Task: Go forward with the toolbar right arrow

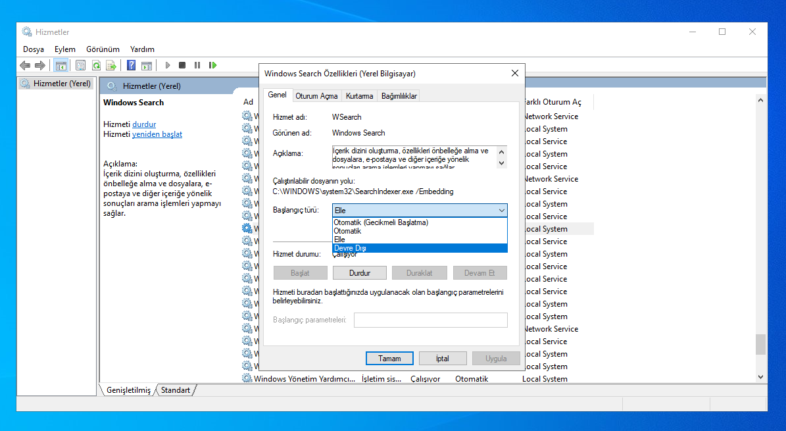Action: [x=40, y=65]
